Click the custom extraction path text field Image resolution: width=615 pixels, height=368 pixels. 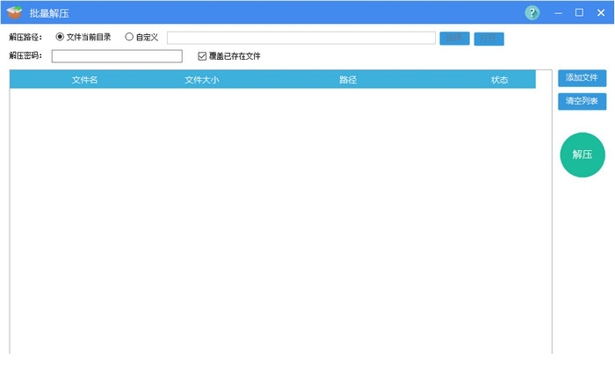(300, 38)
